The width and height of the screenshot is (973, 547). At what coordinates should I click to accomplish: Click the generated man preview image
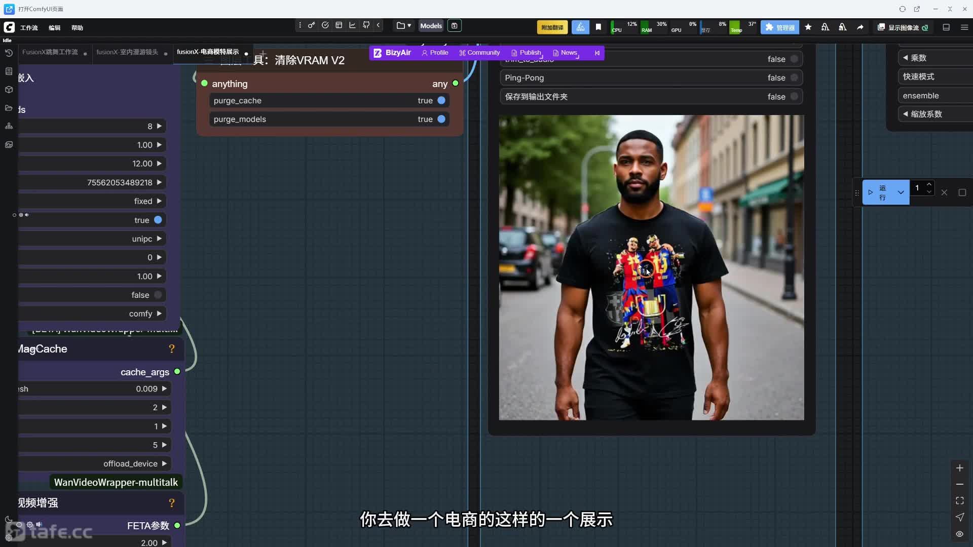tap(651, 267)
